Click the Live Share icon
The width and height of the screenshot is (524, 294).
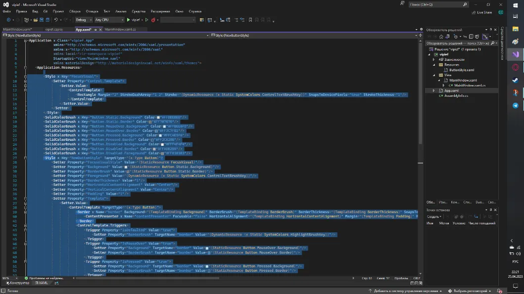click(474, 13)
